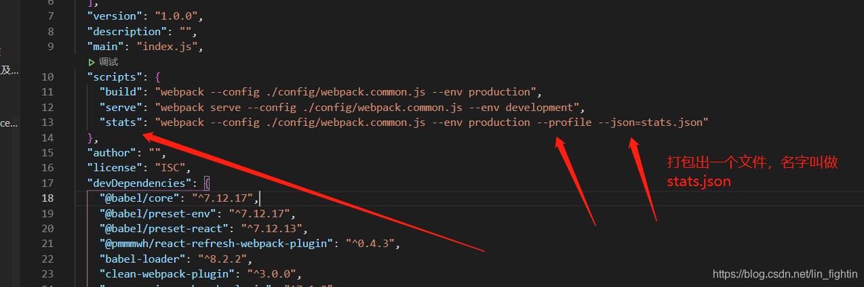
Task: Click the build command ending in "--env production"
Action: pos(347,92)
